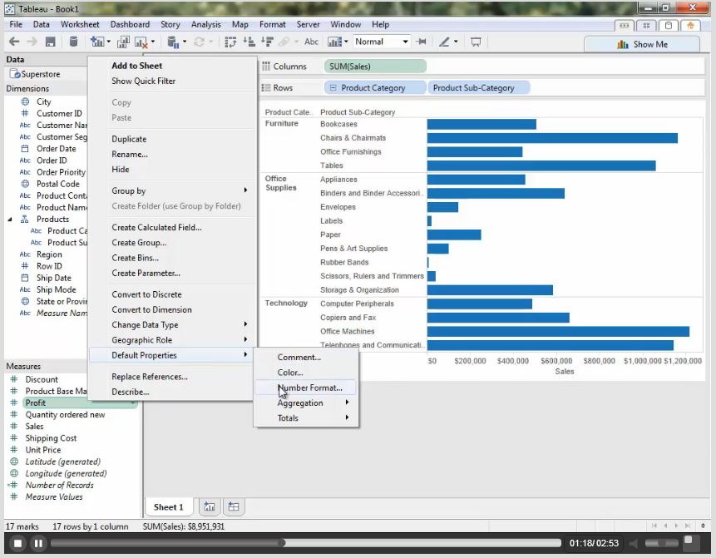Image resolution: width=716 pixels, height=558 pixels.
Task: Pause the video playback
Action: point(38,543)
